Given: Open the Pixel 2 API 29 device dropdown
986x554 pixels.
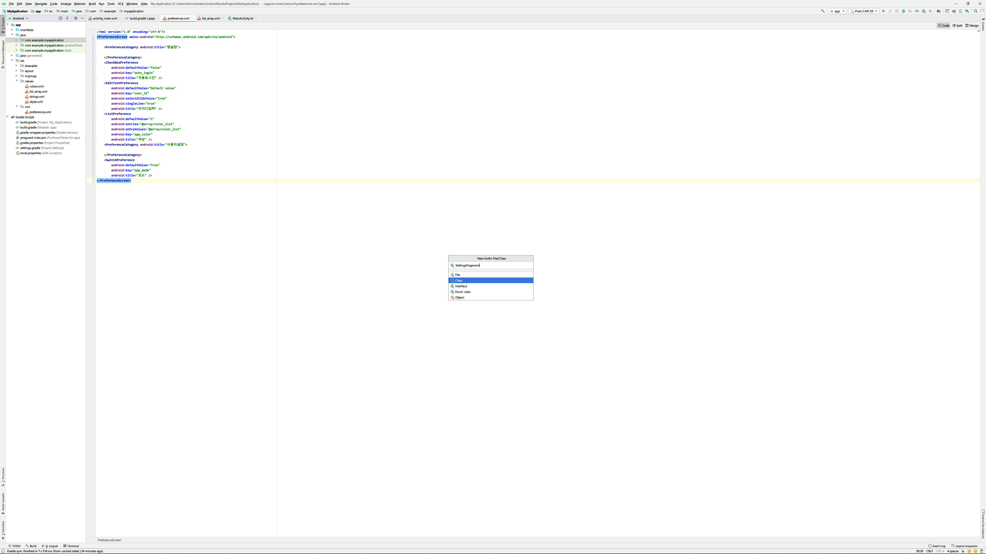Looking at the screenshot, I should [864, 11].
